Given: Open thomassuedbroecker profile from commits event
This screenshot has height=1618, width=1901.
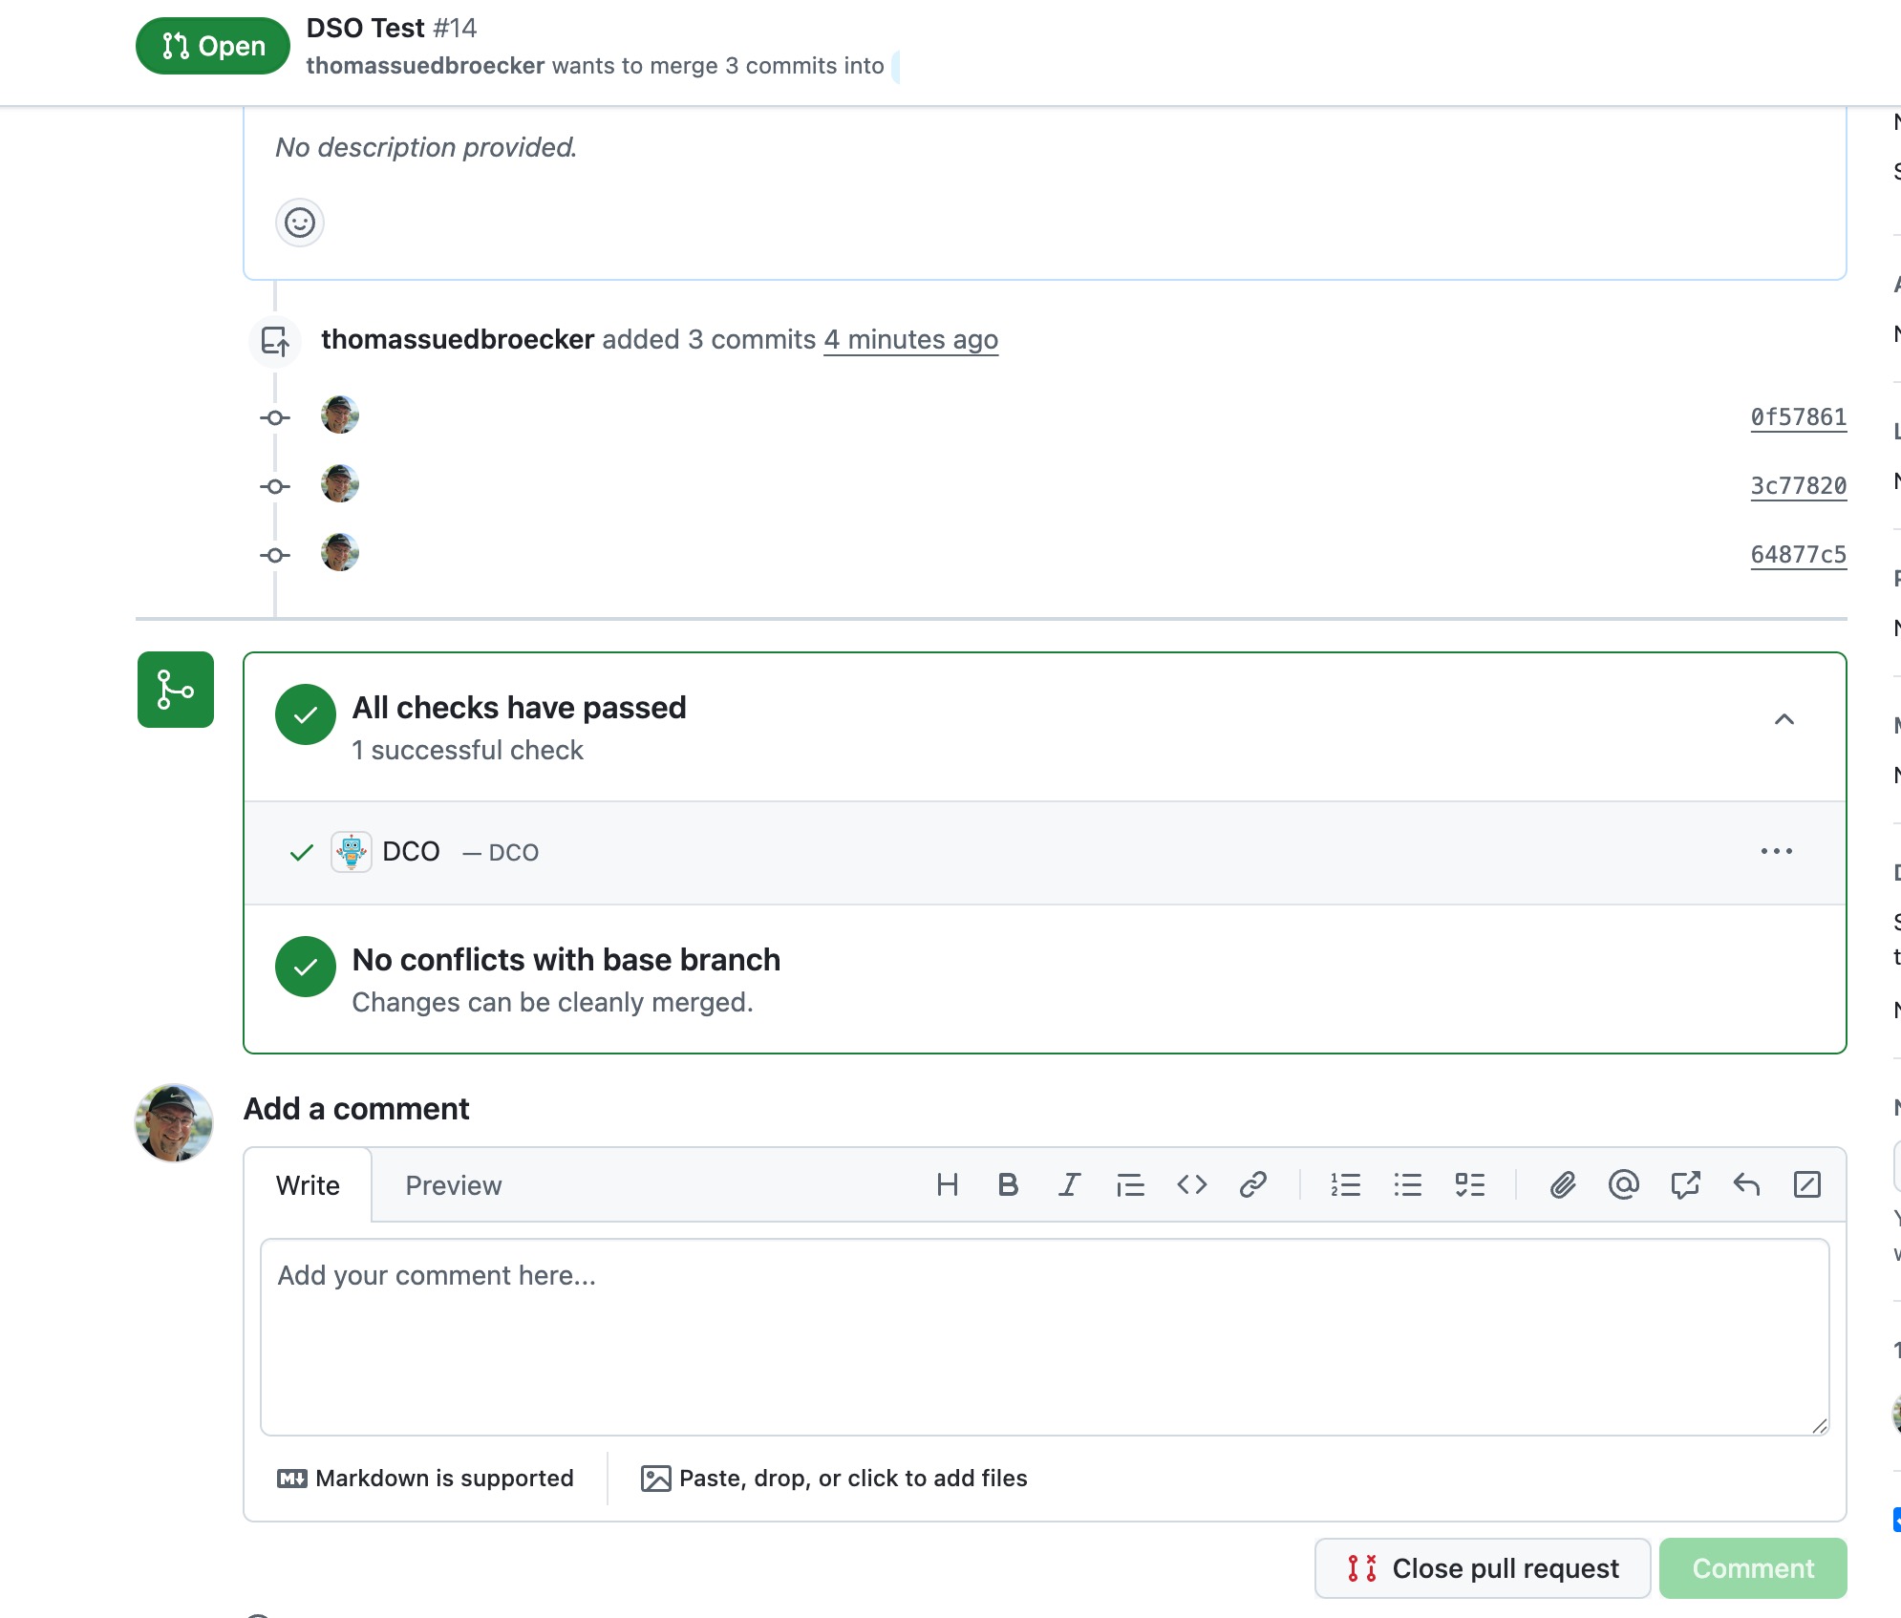Looking at the screenshot, I should click(x=458, y=340).
